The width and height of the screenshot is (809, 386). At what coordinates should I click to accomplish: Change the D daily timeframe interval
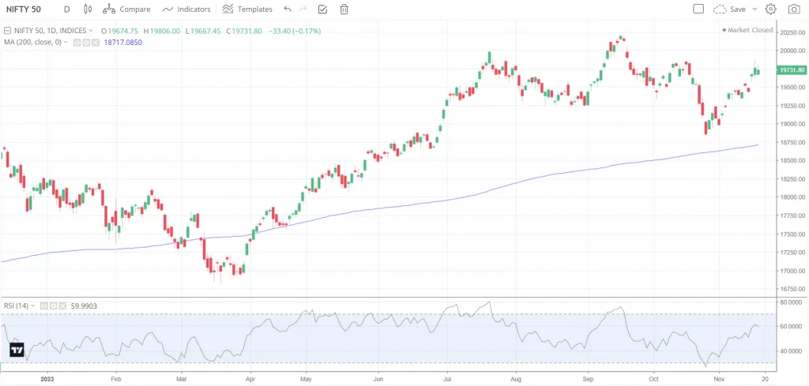tap(66, 9)
